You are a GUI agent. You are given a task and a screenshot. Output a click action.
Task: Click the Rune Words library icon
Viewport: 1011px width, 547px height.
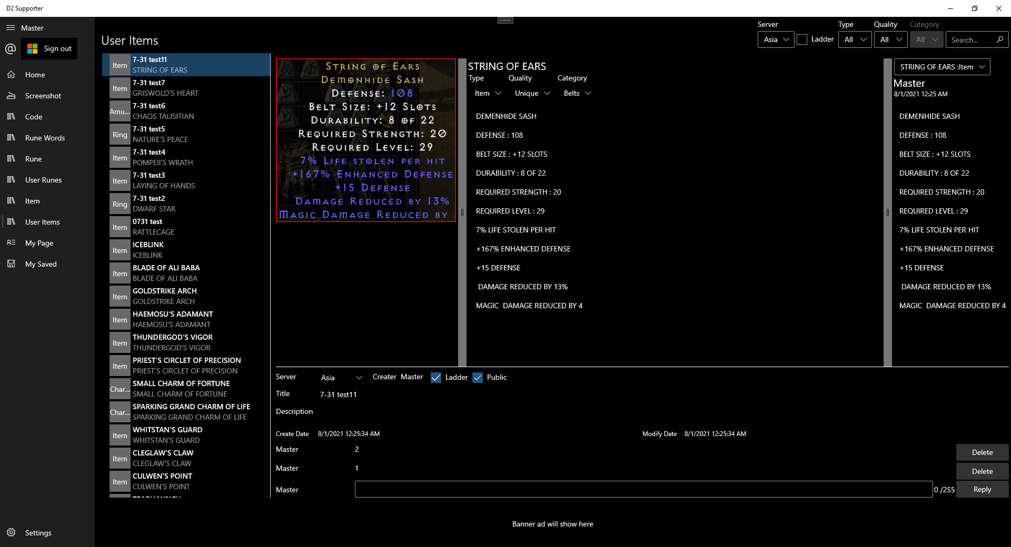pos(11,138)
